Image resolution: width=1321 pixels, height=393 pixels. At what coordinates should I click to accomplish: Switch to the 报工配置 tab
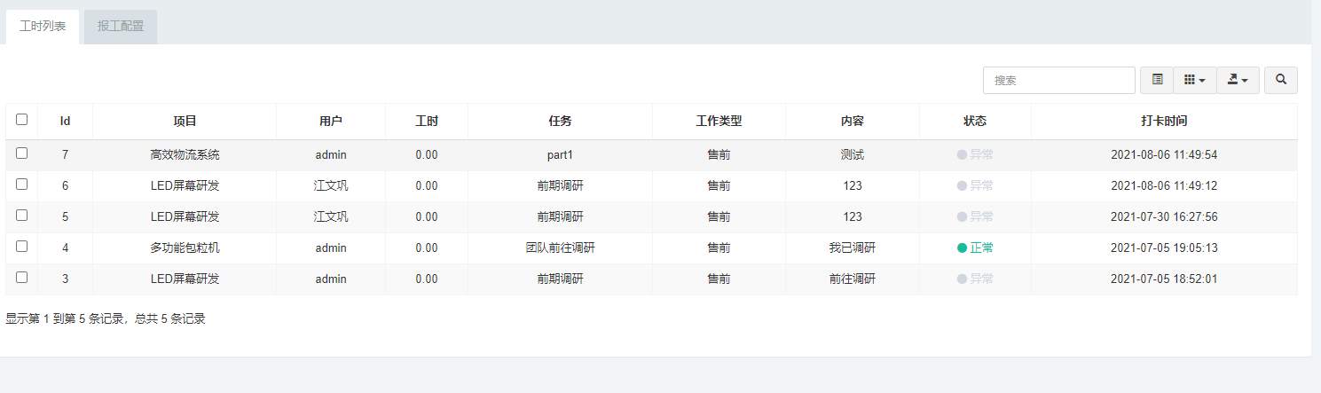click(121, 27)
